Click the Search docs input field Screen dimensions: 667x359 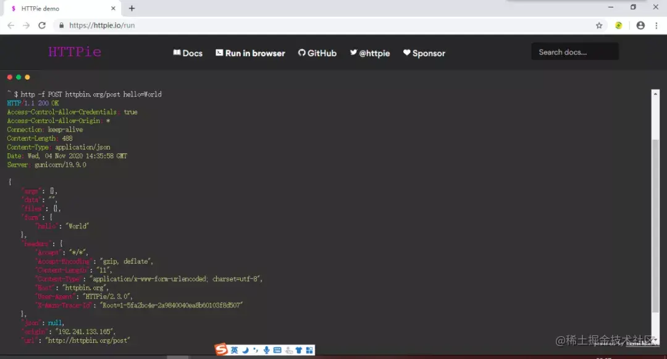[x=575, y=52]
